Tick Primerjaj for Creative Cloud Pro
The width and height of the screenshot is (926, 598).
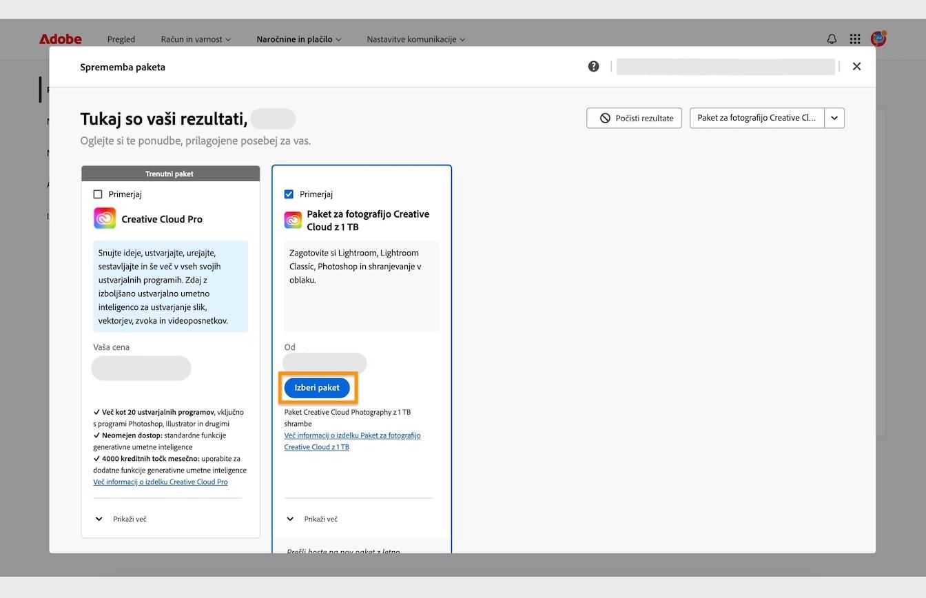(x=98, y=194)
